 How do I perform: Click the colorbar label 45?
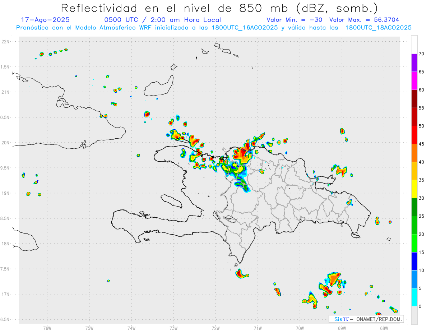point(422,144)
